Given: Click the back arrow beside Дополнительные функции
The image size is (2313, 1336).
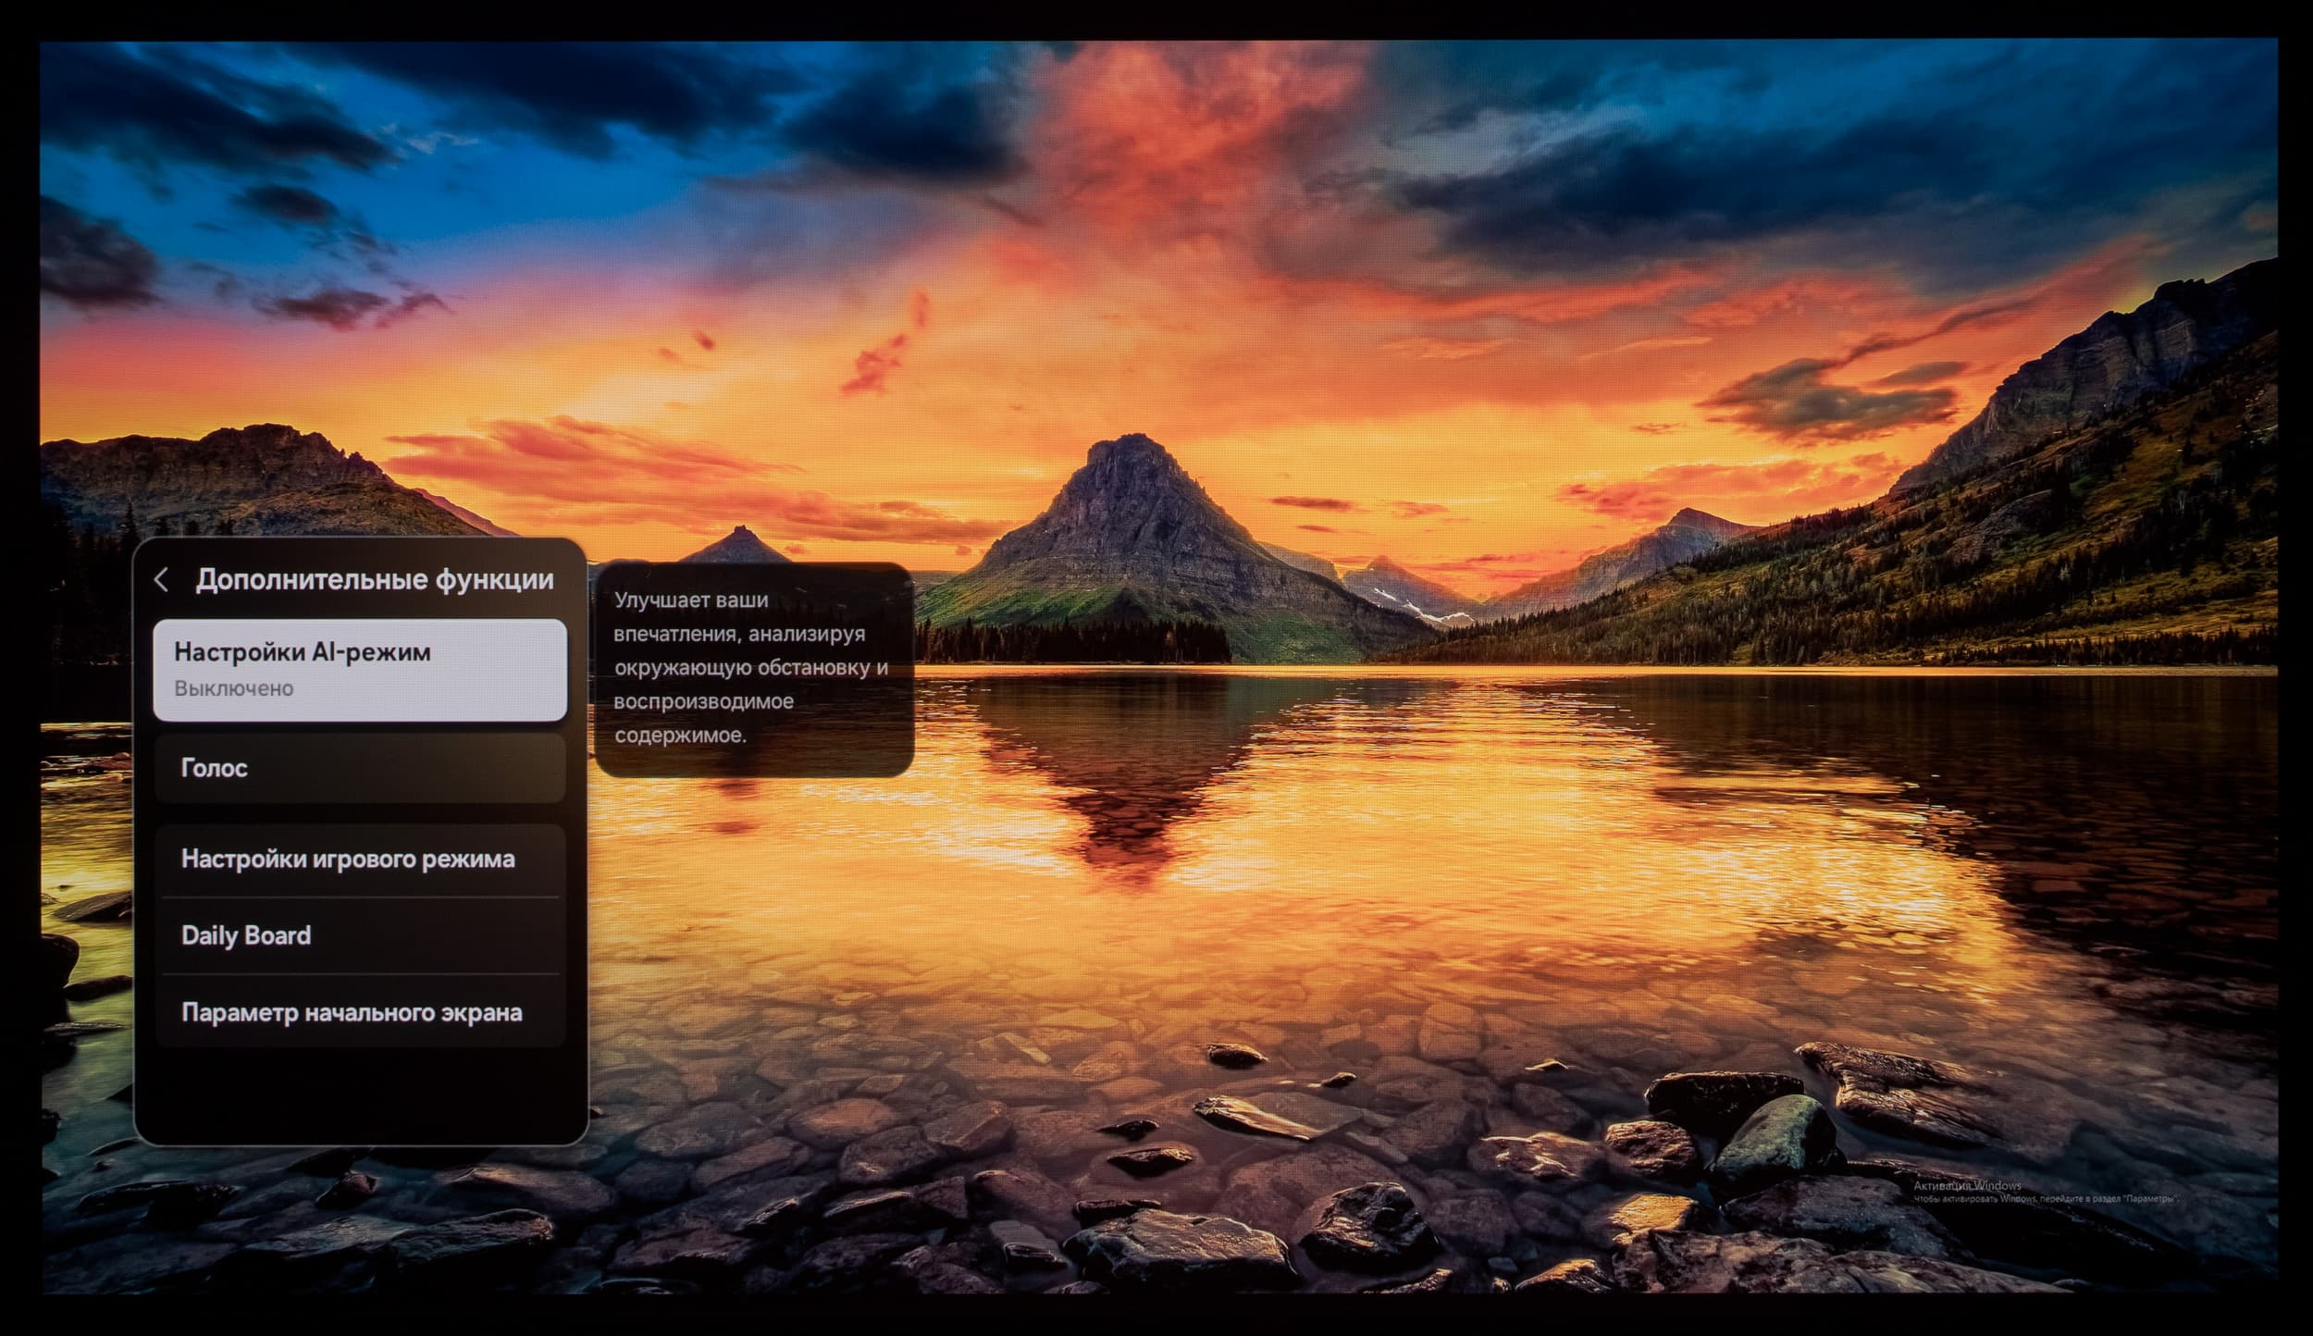Looking at the screenshot, I should coord(161,580).
